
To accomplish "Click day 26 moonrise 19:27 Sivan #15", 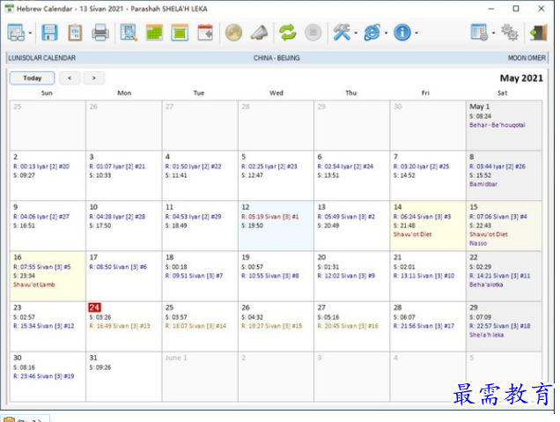I will coord(271,326).
